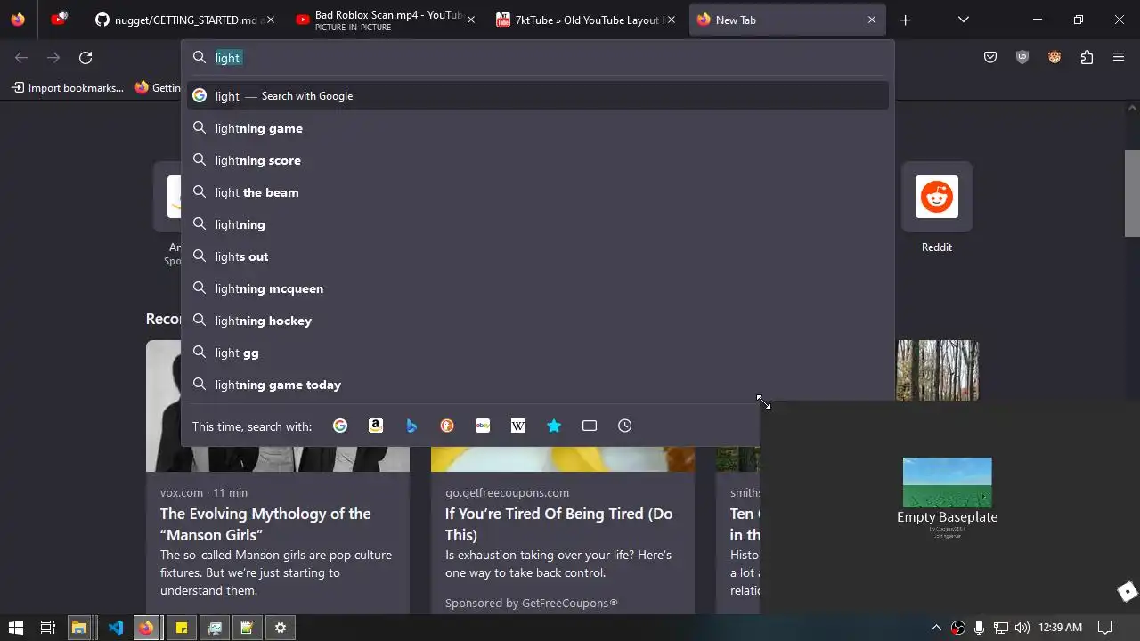Viewport: 1140px width, 641px height.
Task: Reload the current page
Action: click(85, 58)
